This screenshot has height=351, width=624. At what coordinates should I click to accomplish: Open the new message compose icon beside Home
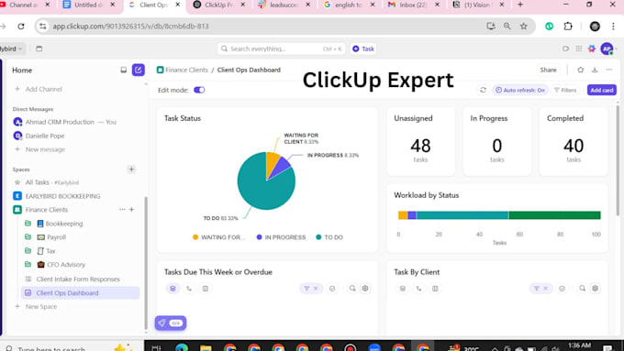[x=138, y=70]
